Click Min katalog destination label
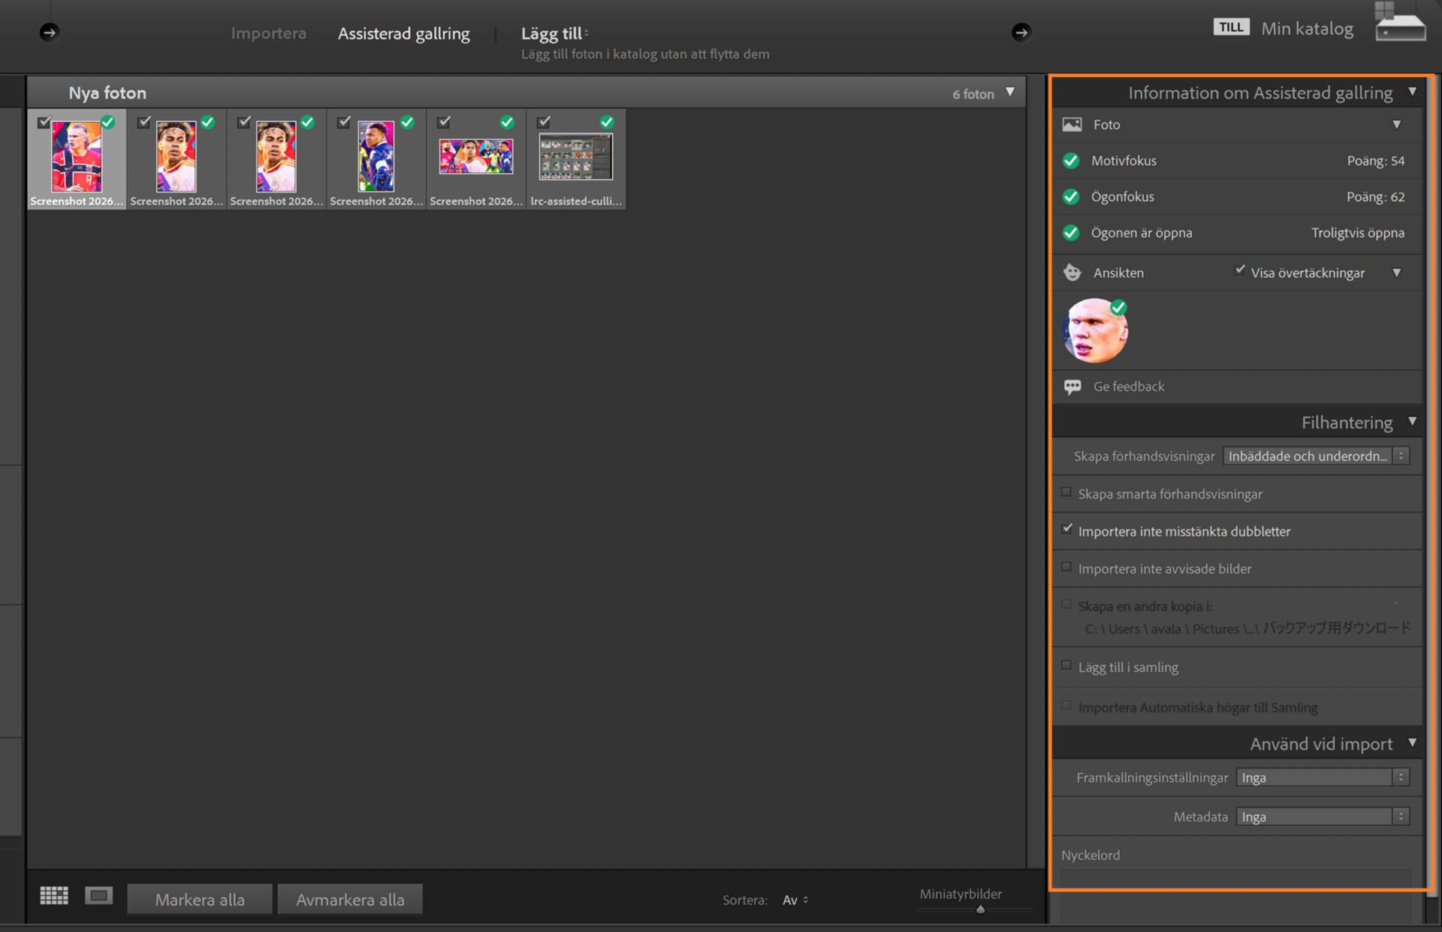 1308,29
